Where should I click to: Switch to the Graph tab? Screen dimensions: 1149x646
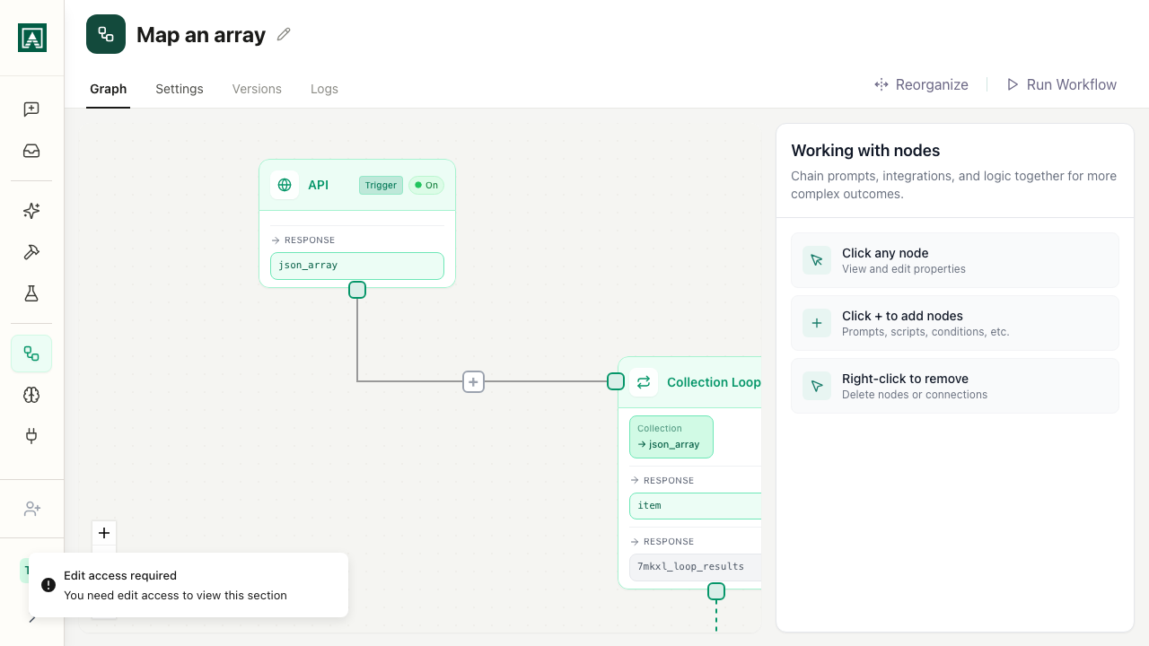[108, 89]
